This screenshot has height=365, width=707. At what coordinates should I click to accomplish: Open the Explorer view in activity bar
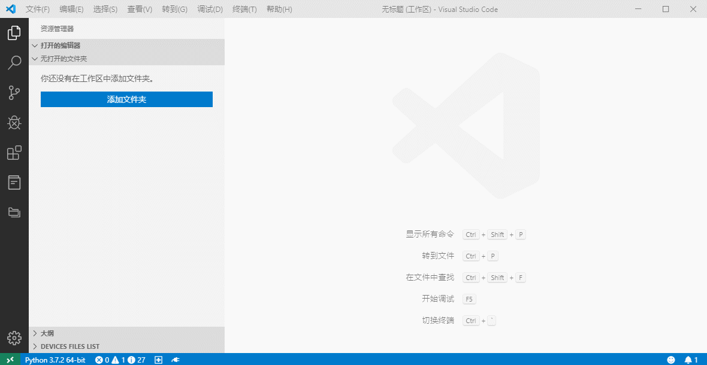click(x=14, y=33)
